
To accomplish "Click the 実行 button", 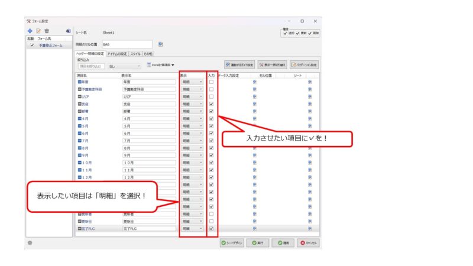I will click(258, 242).
